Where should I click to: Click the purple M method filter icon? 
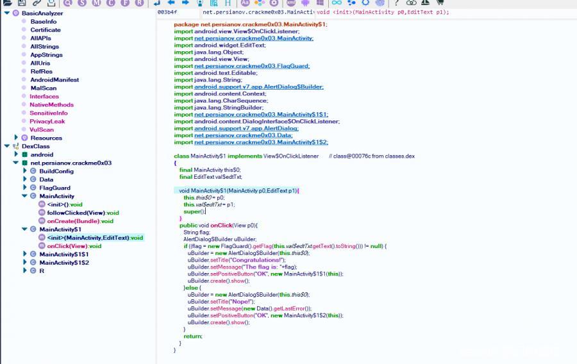[96, 3]
